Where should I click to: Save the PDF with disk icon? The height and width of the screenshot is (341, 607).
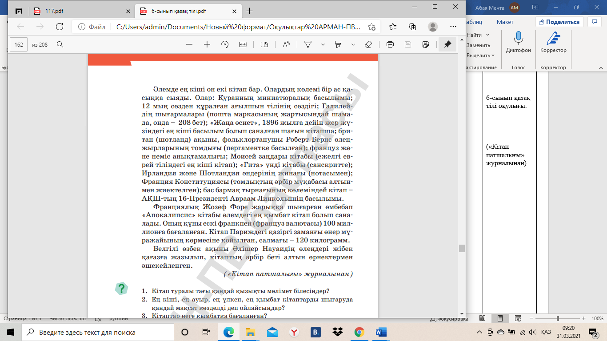tap(408, 44)
